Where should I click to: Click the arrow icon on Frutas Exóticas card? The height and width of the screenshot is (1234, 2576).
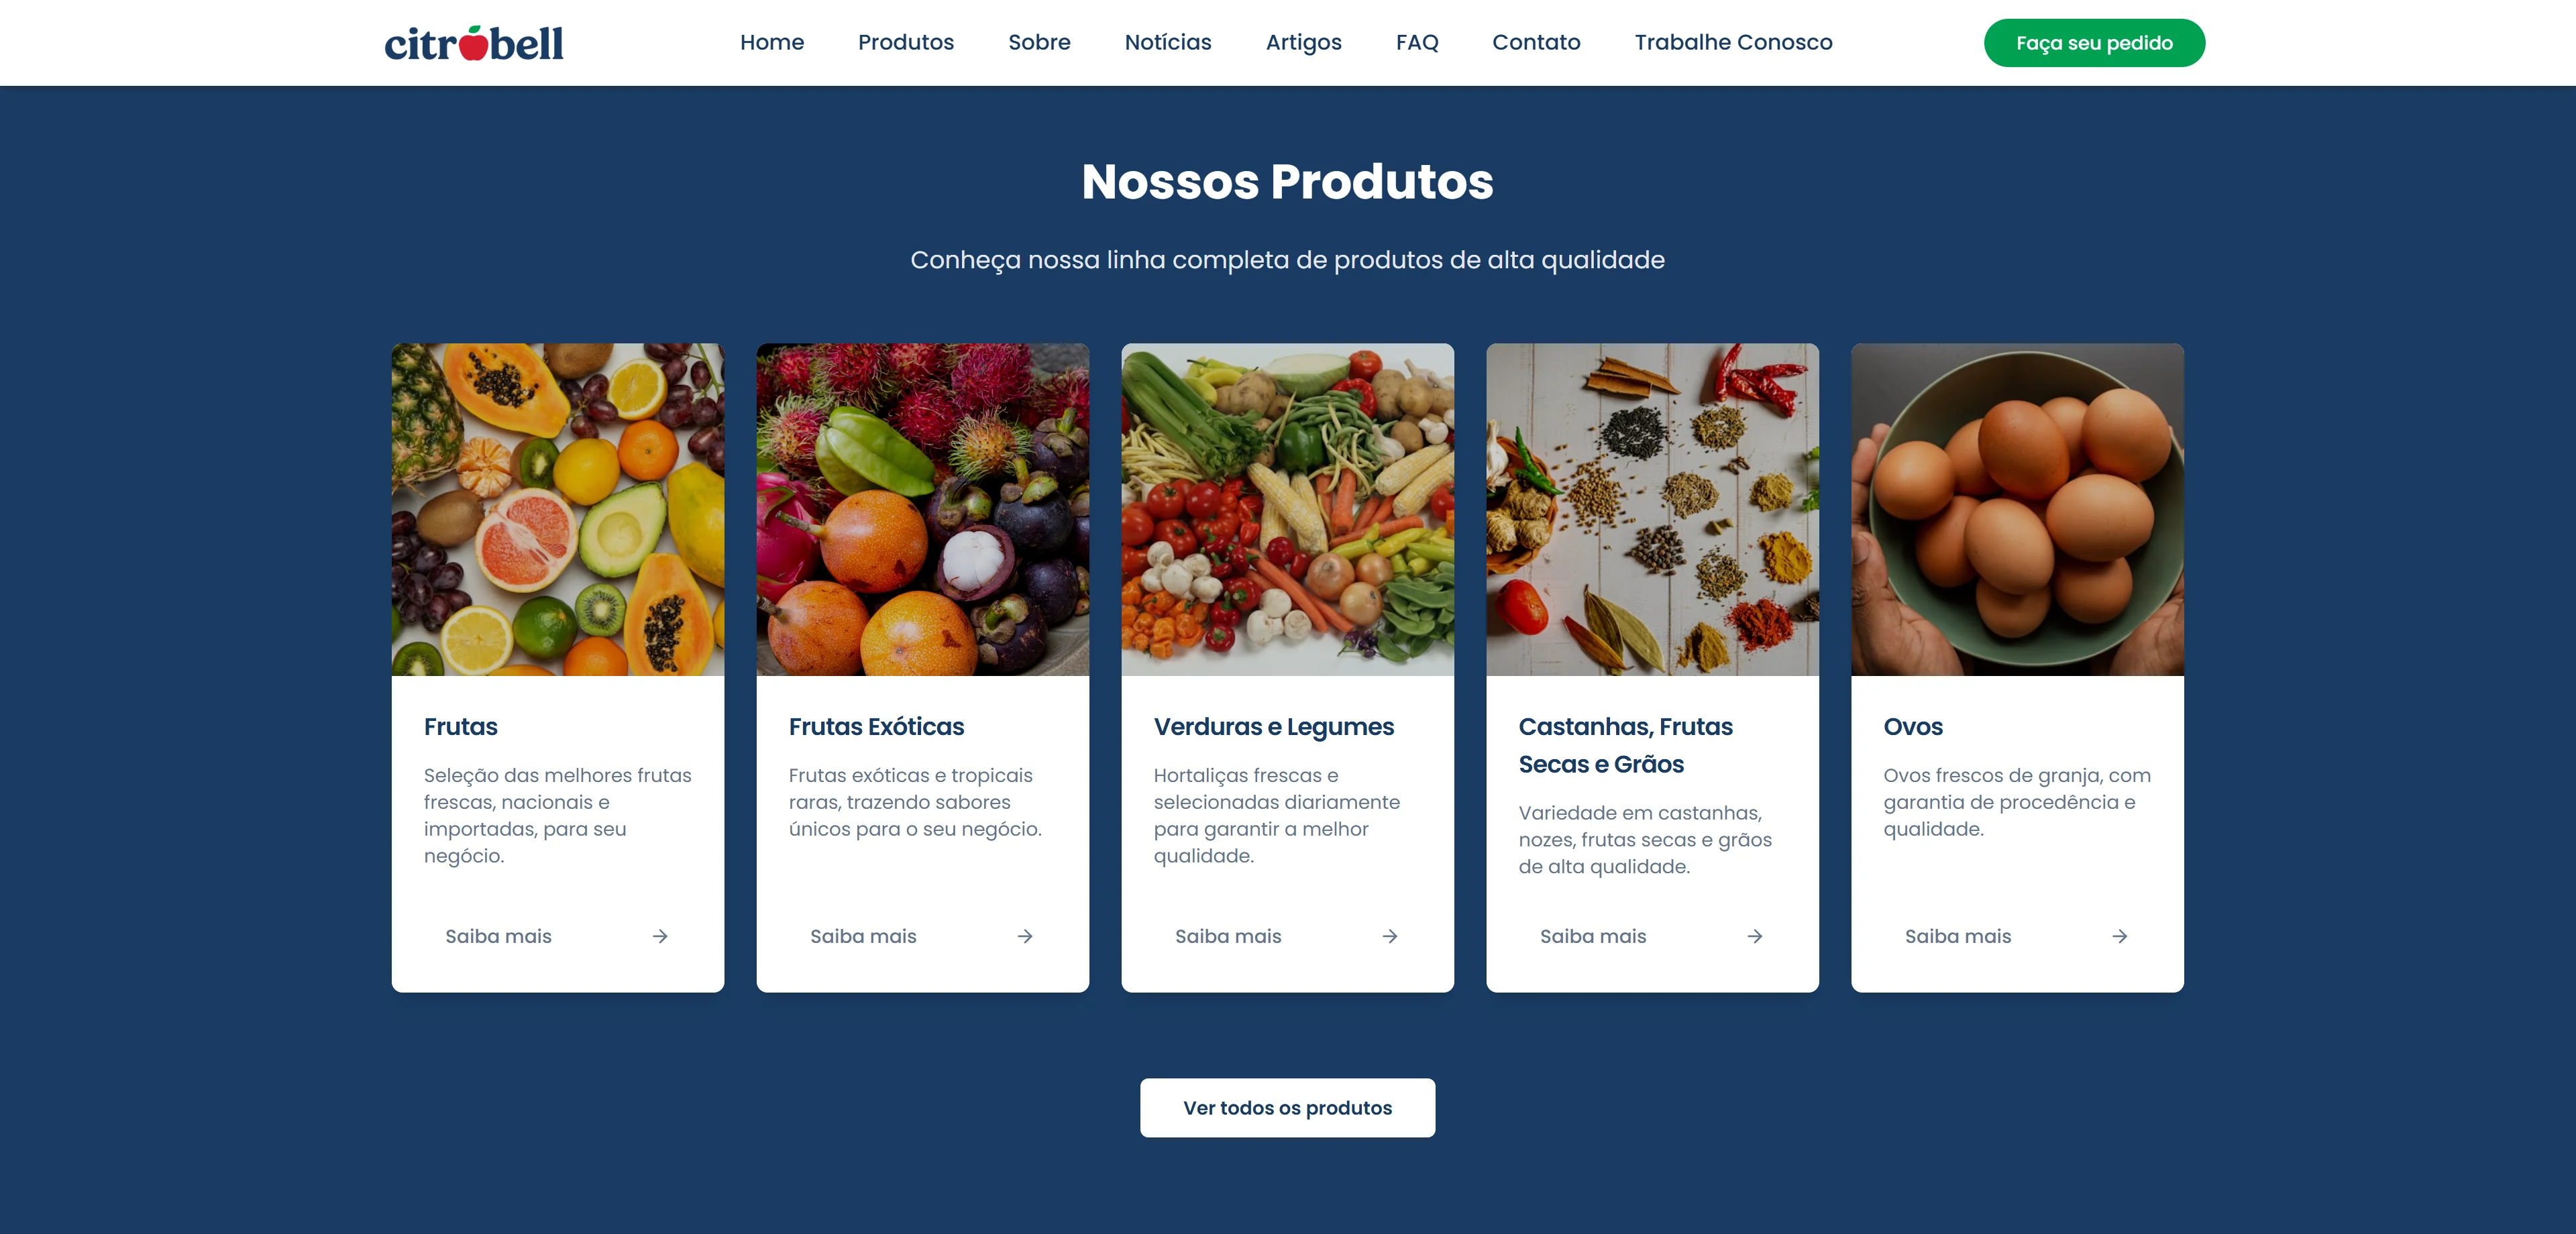(1025, 936)
